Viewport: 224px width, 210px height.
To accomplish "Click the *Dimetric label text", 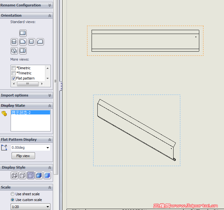I will pyautogui.click(x=23, y=68).
